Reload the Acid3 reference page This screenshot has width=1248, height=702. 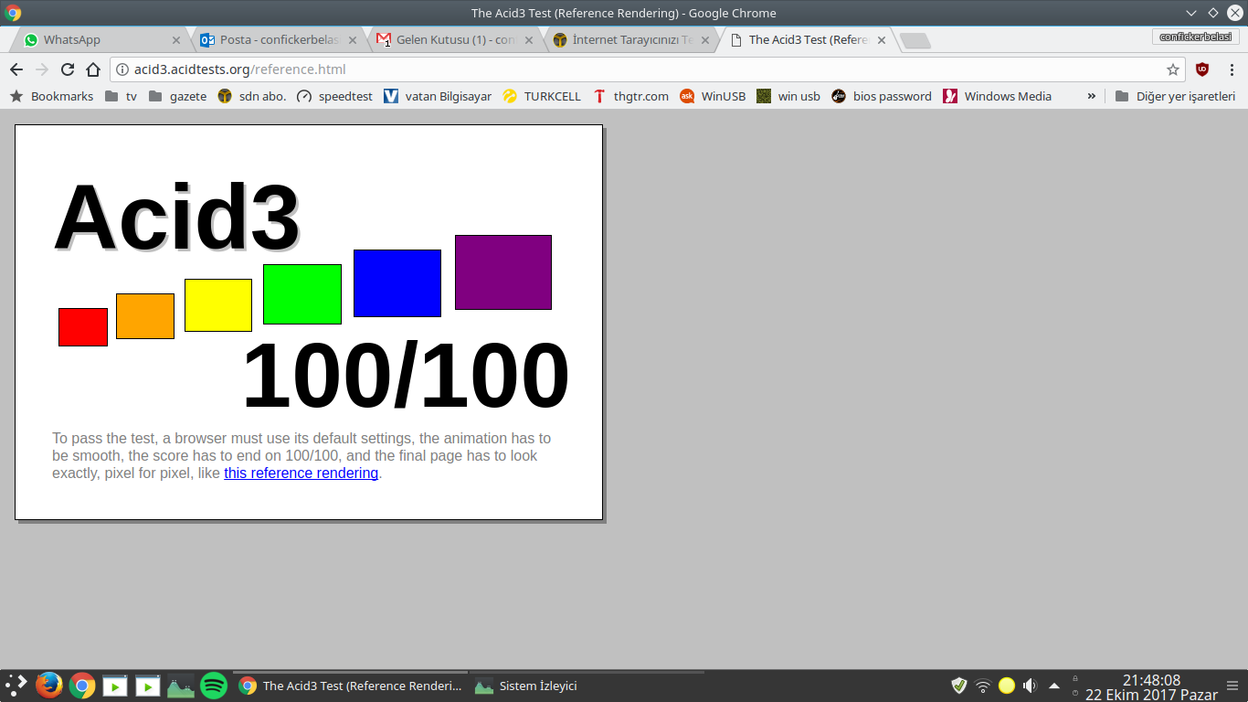pos(68,69)
